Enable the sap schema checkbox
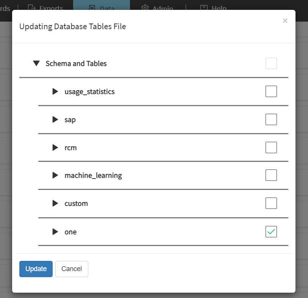The width and height of the screenshot is (308, 298). 271,119
